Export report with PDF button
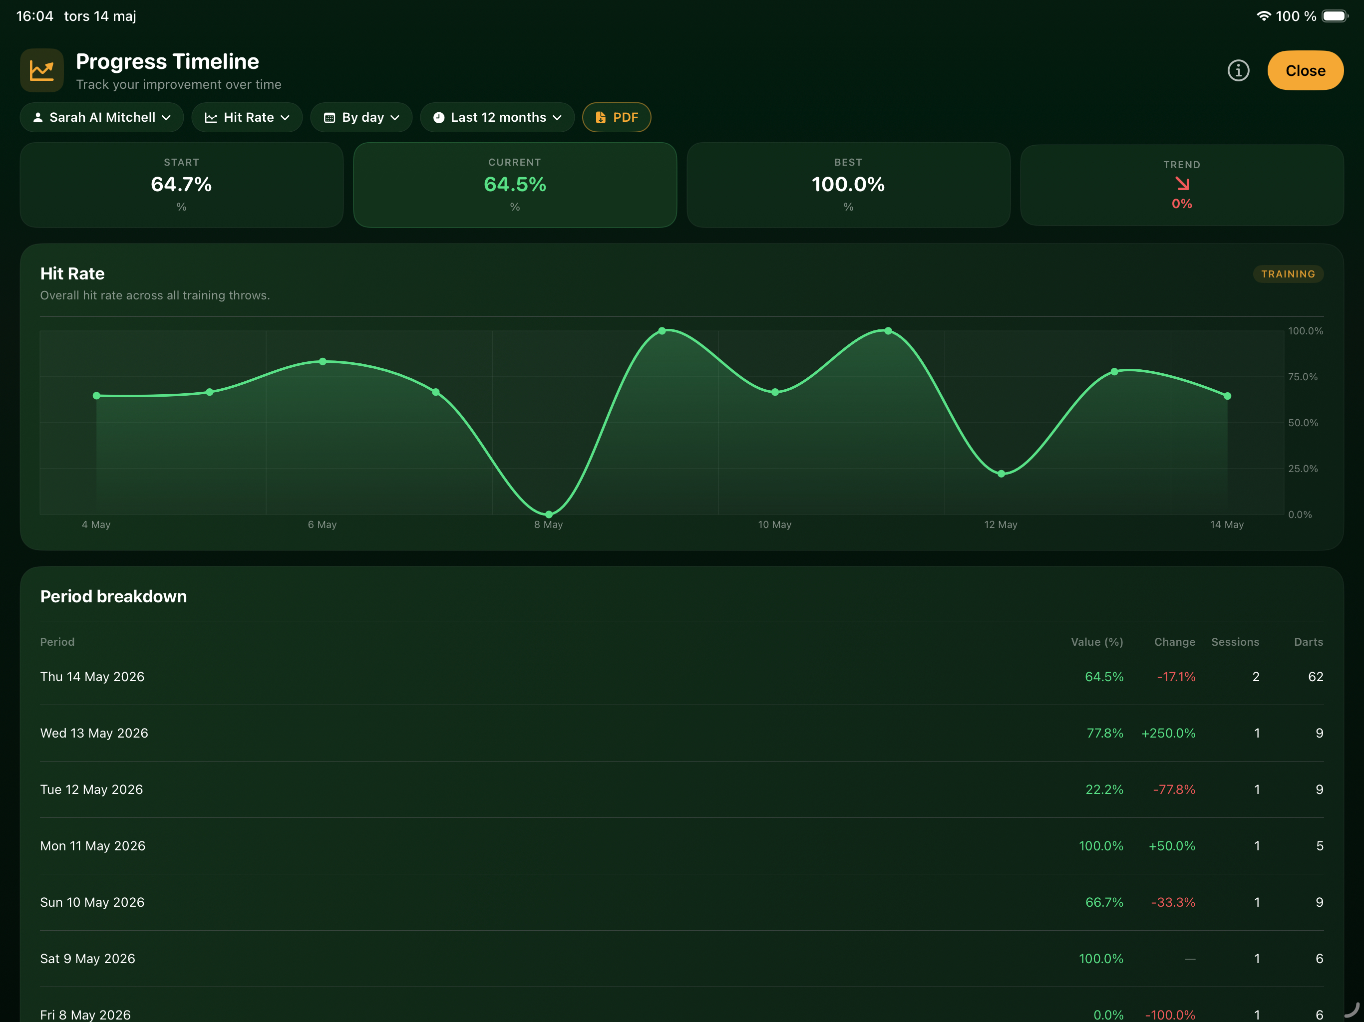The height and width of the screenshot is (1022, 1364). (617, 117)
